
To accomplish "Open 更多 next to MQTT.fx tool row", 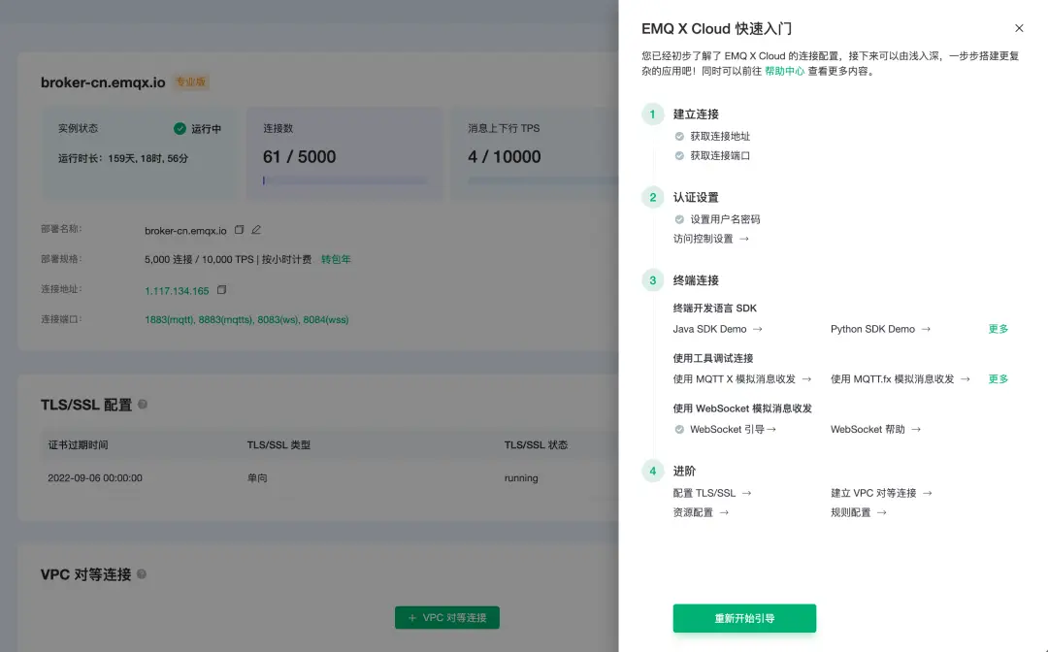I will (x=998, y=378).
